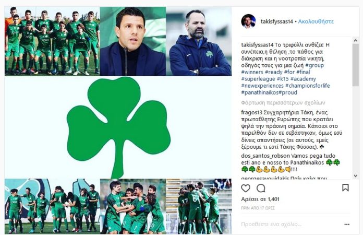363x235 pixels.
Task: Click the add comment input field
Action: pyautogui.click(x=291, y=225)
